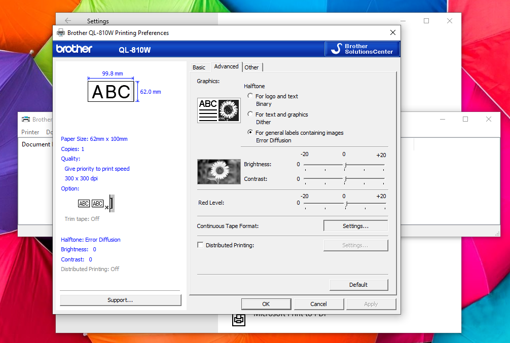This screenshot has width=510, height=343.
Task: Click the sunflower brightness preview image
Action: pos(219,171)
